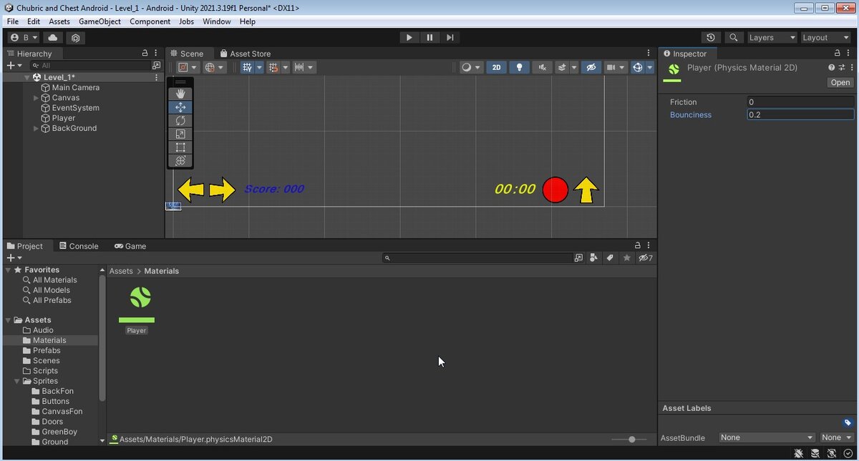Toggle the Inspector panel lock
This screenshot has height=461, width=859.
(x=838, y=54)
